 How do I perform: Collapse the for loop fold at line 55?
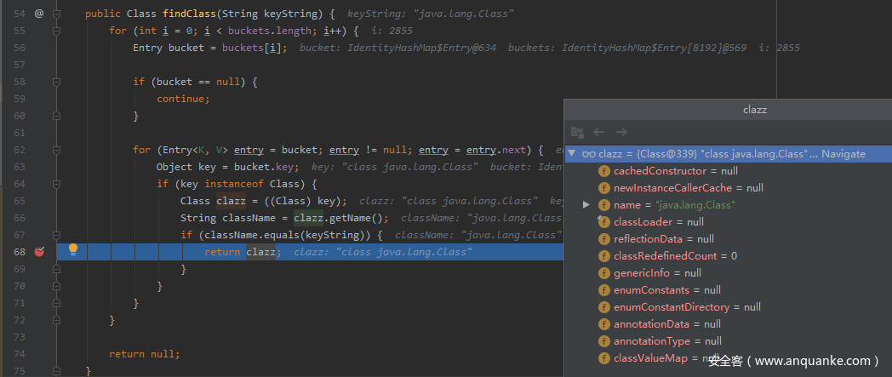click(57, 31)
